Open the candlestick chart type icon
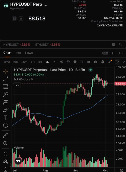Viewport: 126px width, 172px height. (x=89, y=62)
